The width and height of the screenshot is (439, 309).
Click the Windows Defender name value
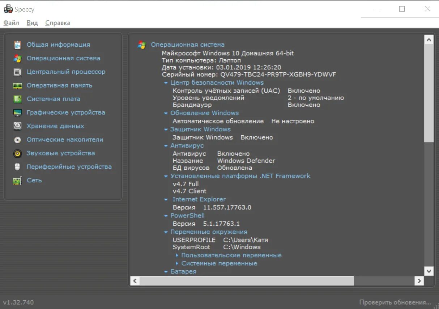[x=246, y=161]
